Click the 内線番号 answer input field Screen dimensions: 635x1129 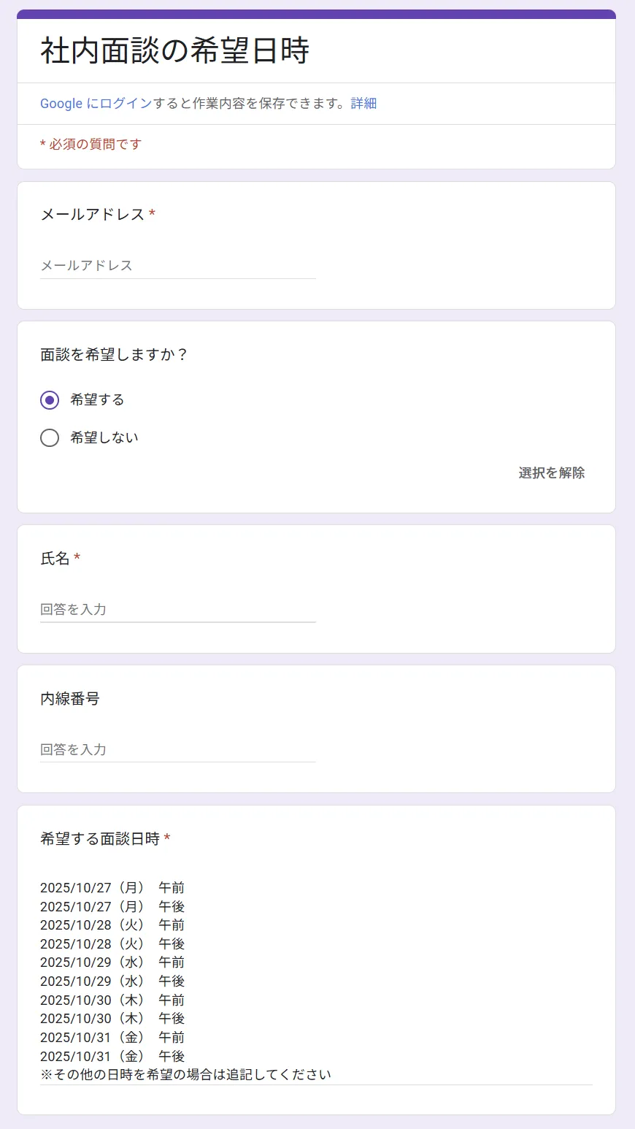pos(177,750)
